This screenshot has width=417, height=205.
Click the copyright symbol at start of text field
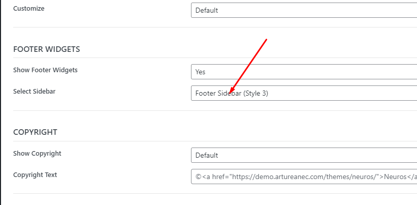(199, 177)
